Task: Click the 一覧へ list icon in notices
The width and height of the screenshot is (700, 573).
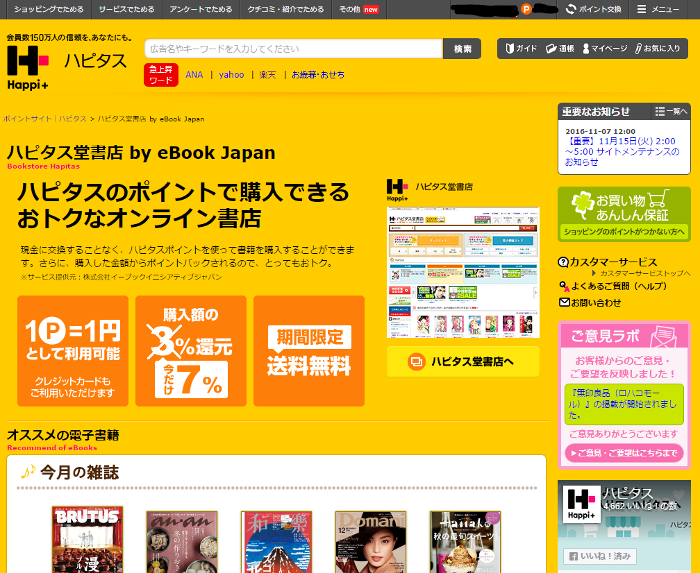Action: tap(671, 111)
